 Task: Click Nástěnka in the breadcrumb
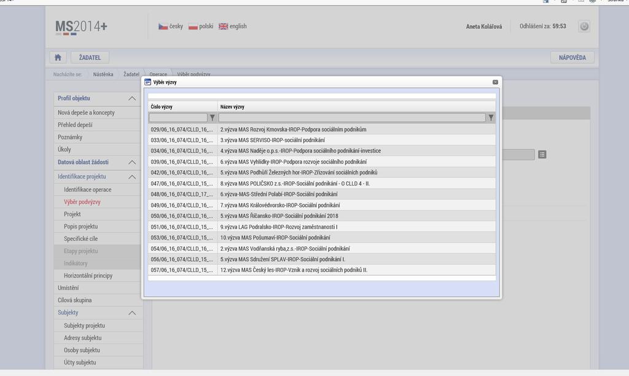click(103, 74)
